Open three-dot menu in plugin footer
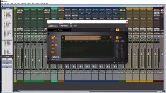166x93 pixels. click(126, 63)
